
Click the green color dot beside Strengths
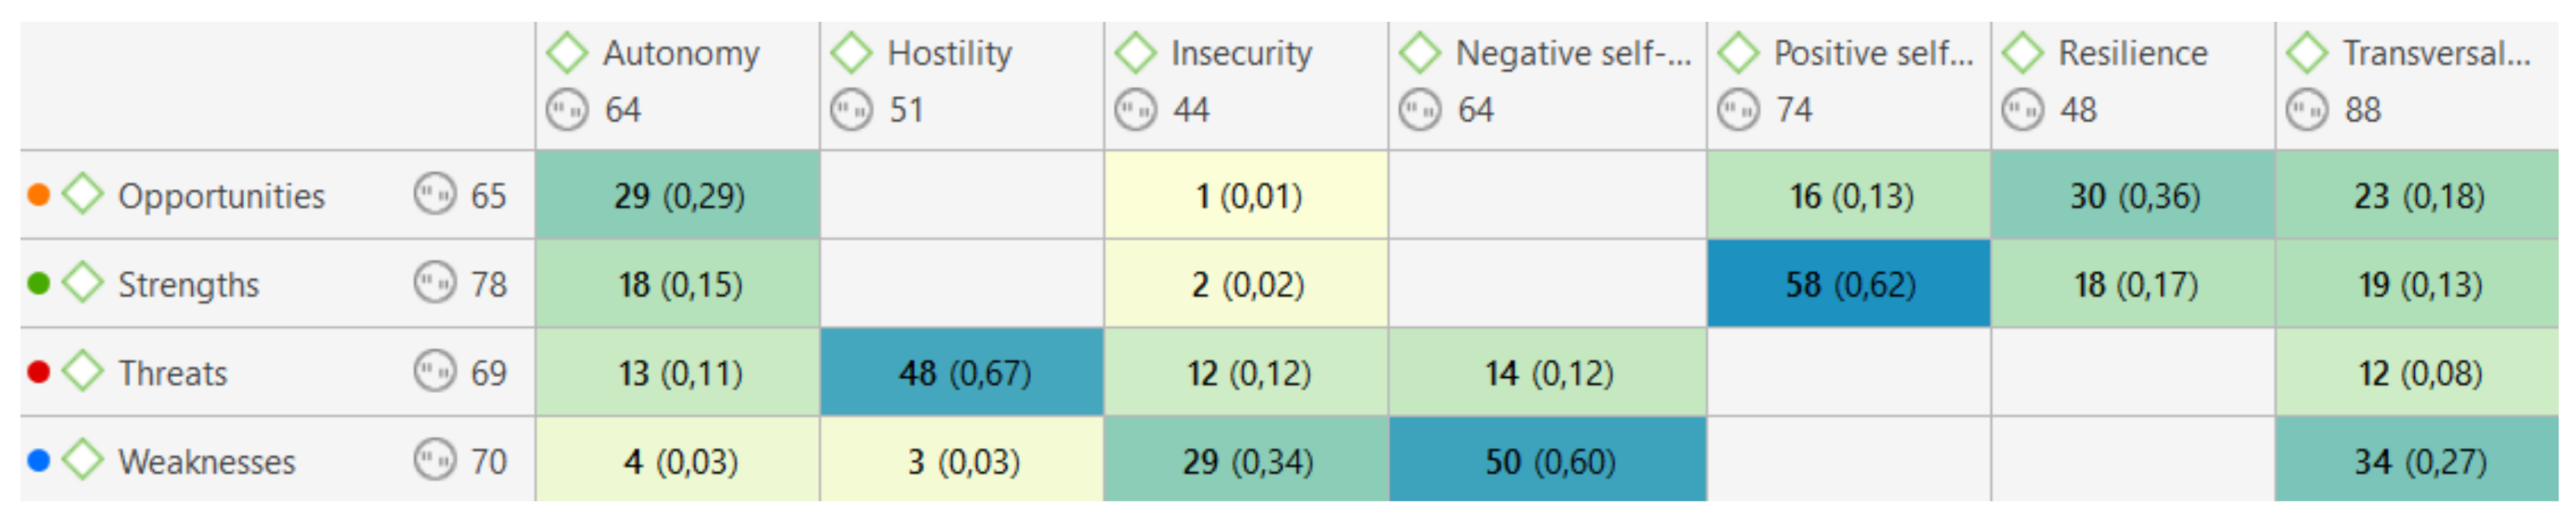click(39, 283)
